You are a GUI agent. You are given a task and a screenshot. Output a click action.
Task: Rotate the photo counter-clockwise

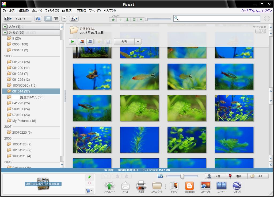click(117, 176)
